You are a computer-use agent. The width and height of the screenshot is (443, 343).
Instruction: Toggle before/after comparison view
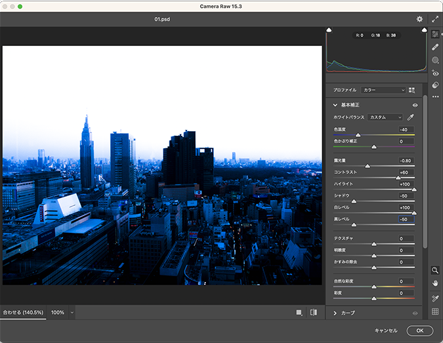(314, 313)
